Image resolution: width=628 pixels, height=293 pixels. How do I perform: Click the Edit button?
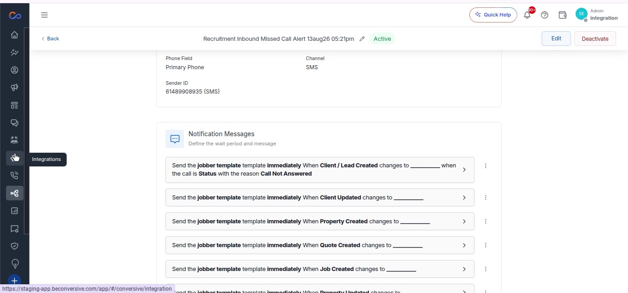coord(556,39)
